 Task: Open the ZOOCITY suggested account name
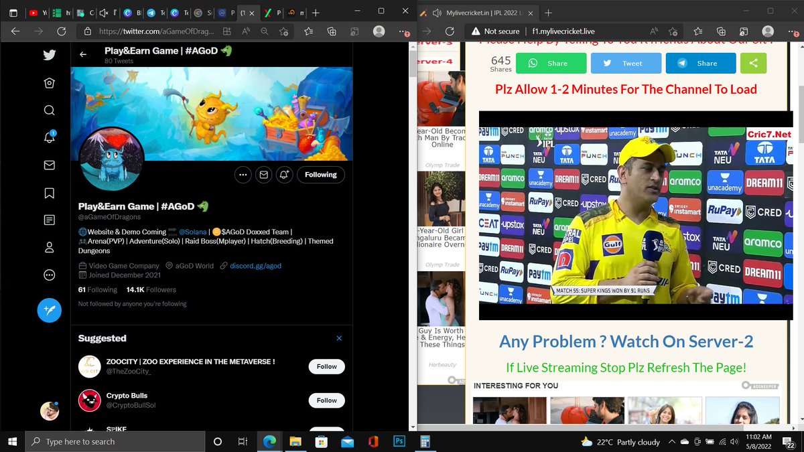(191, 362)
